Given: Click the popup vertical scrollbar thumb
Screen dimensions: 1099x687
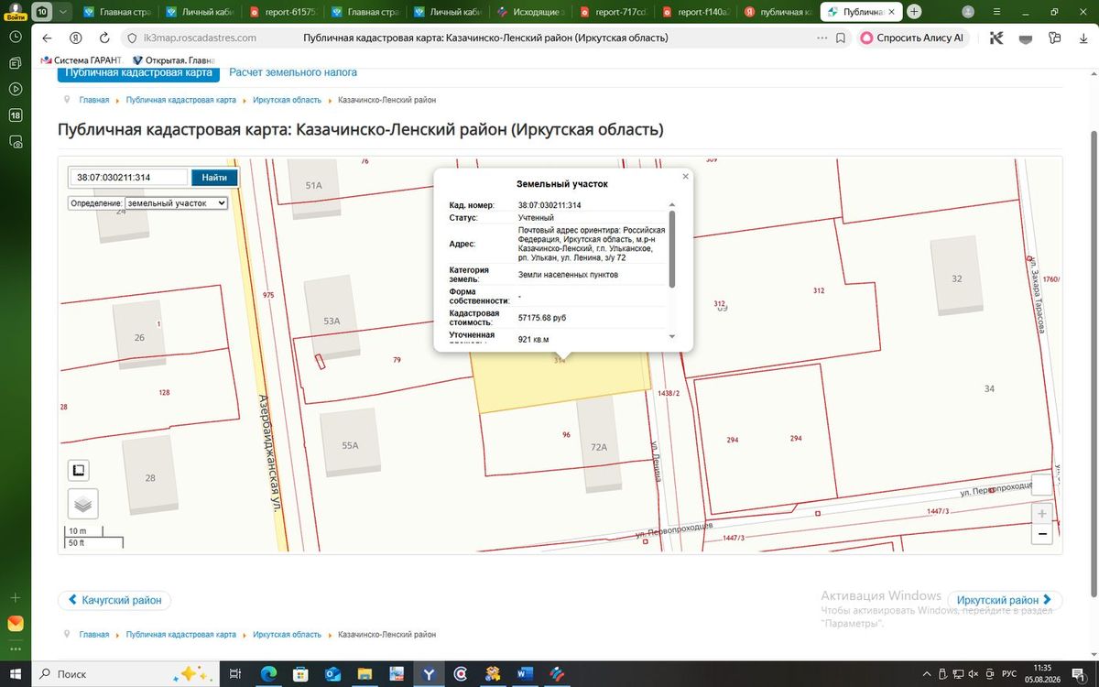Looking at the screenshot, I should pos(672,248).
